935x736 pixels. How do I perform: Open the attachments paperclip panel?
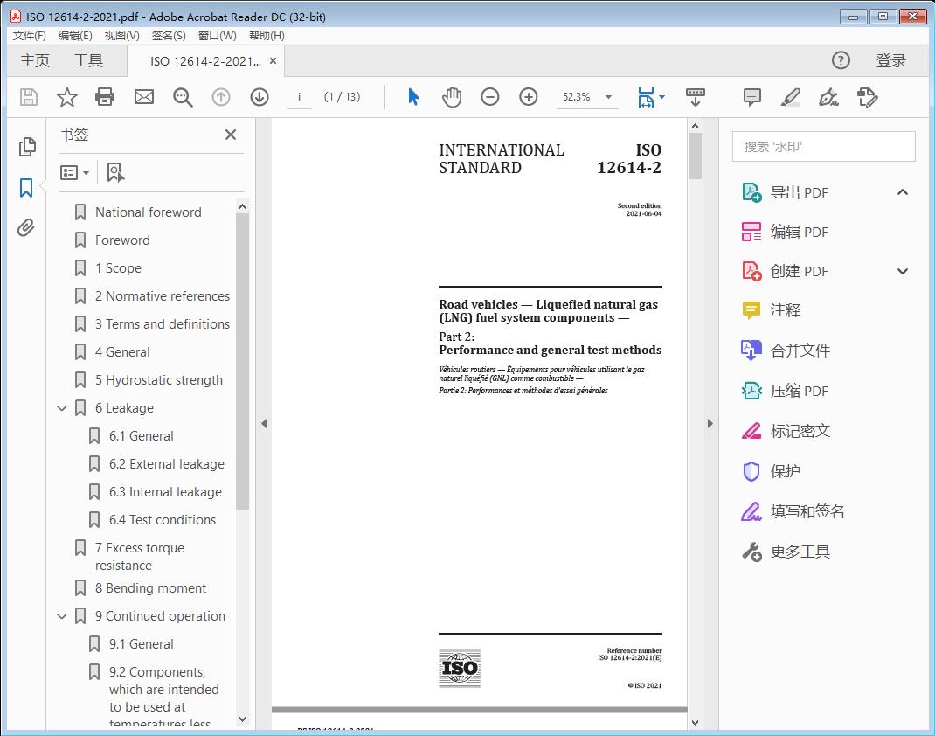[x=27, y=229]
